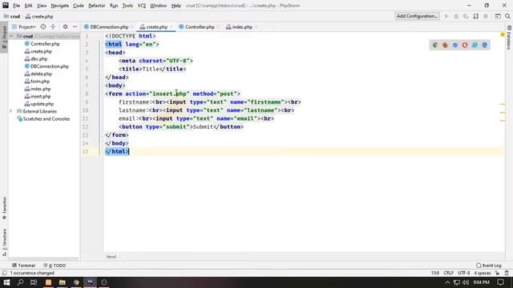Click Windows Start button
This screenshot has height=288, width=513.
pyautogui.click(x=6, y=282)
